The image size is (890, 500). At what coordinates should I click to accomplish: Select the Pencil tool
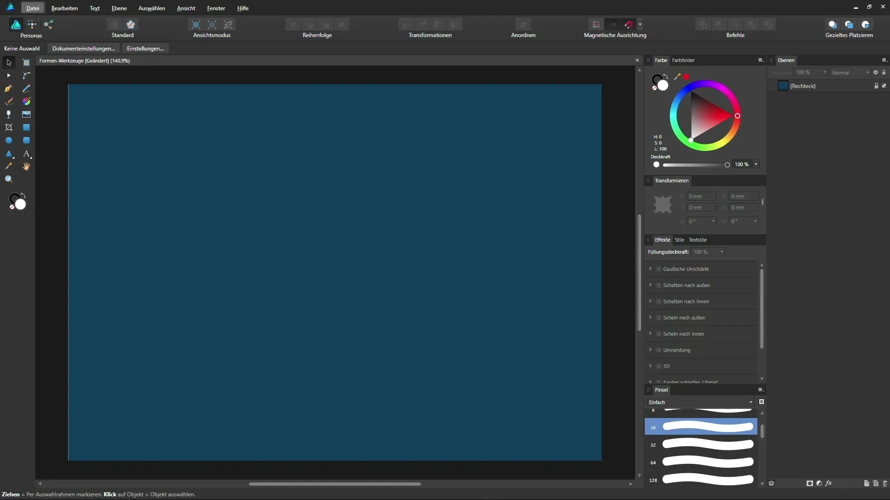[x=26, y=88]
